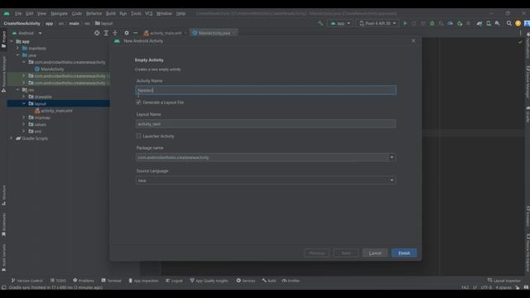Open Layout Inspector in bottom bar
Screen dimensions: 530x298
tap(504, 281)
